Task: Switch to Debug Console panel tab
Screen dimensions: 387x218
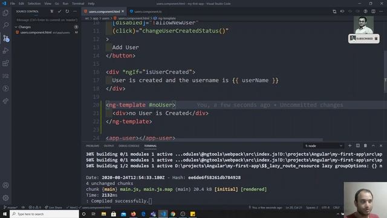Action: tap(129, 146)
